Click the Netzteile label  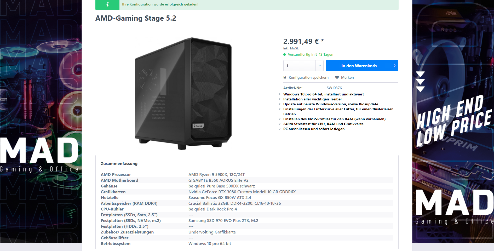pyautogui.click(x=110, y=197)
